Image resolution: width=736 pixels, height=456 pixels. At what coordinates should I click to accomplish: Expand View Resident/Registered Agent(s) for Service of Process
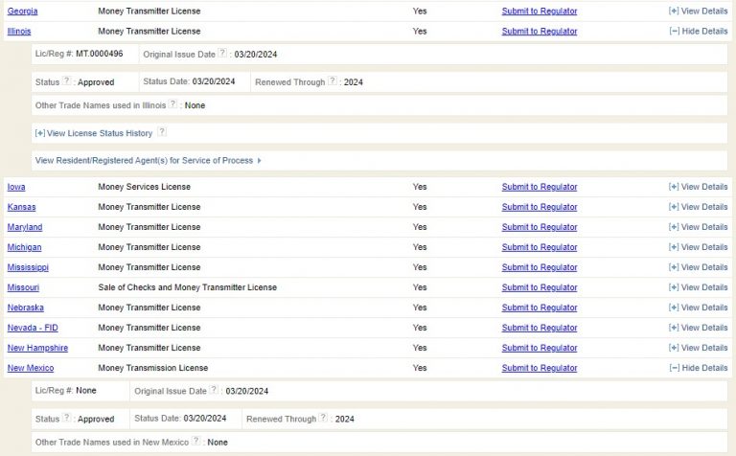[x=148, y=161]
